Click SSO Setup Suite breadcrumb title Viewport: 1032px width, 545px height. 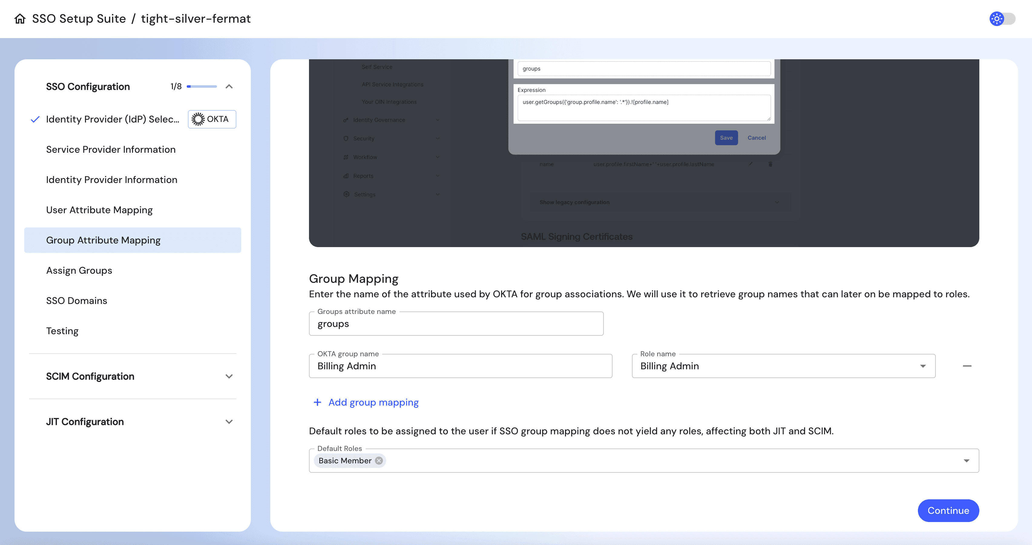tap(79, 19)
